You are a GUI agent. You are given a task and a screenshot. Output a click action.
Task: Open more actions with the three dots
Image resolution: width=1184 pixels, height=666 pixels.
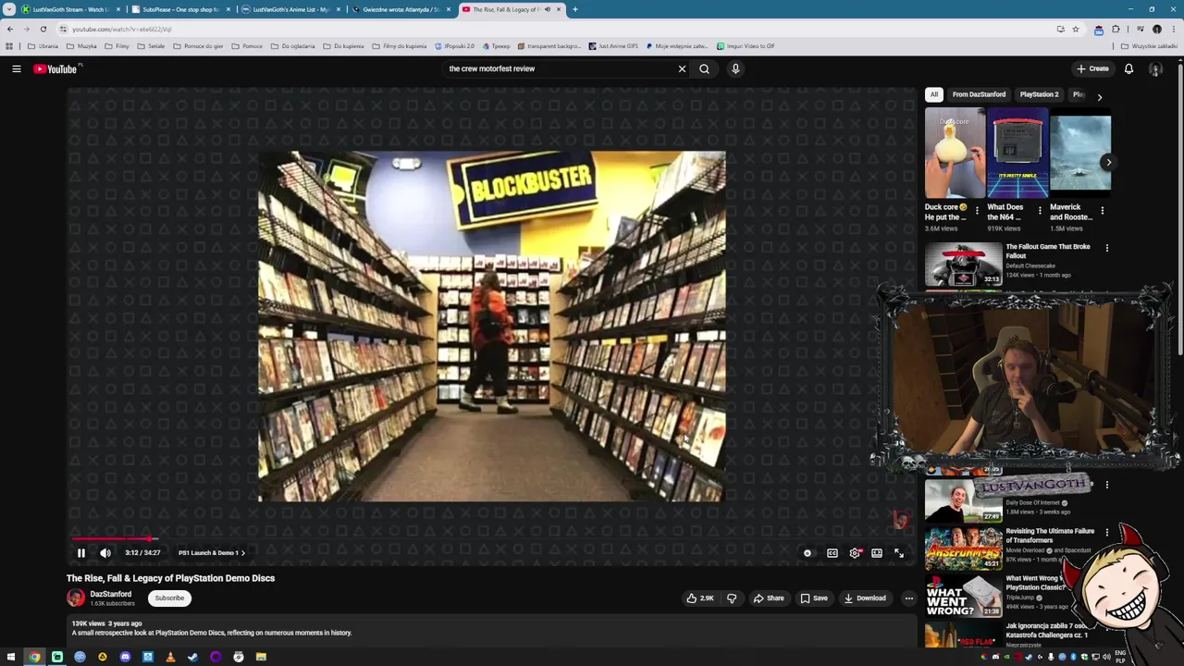[x=908, y=598]
